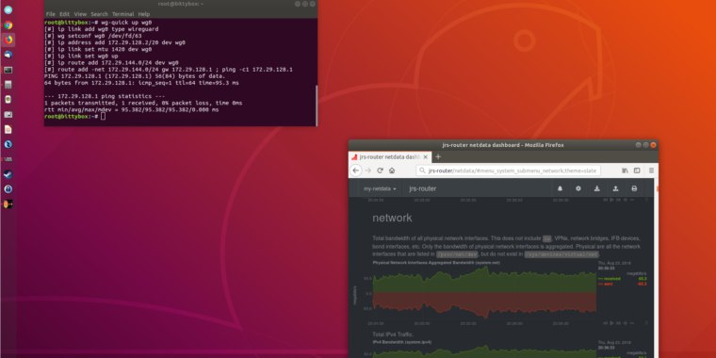Click the jrs-router host name link
The height and width of the screenshot is (358, 716).
click(422, 188)
